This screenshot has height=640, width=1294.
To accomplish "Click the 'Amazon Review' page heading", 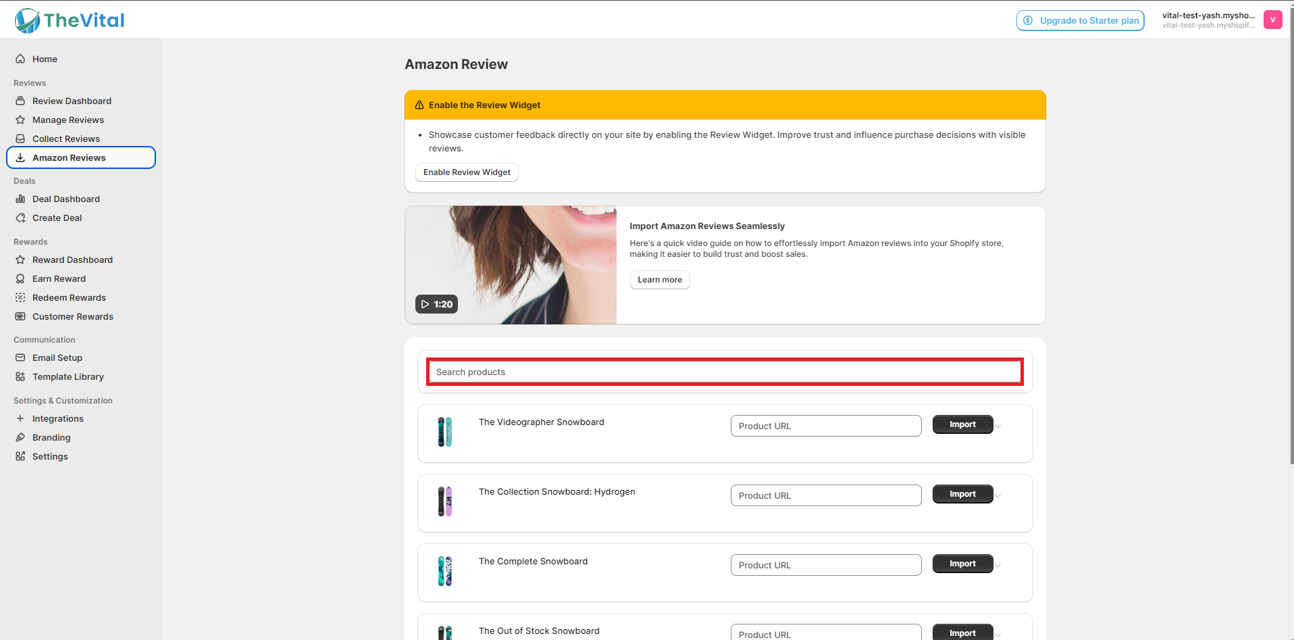I will click(456, 64).
